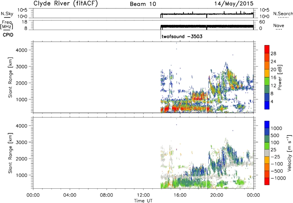Click the "12" power colorbar label
This screenshot has height=203, width=293.
coord(273,86)
